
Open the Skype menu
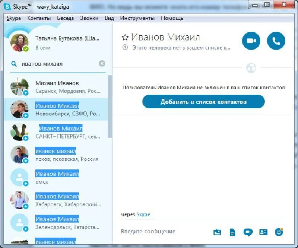(14, 18)
